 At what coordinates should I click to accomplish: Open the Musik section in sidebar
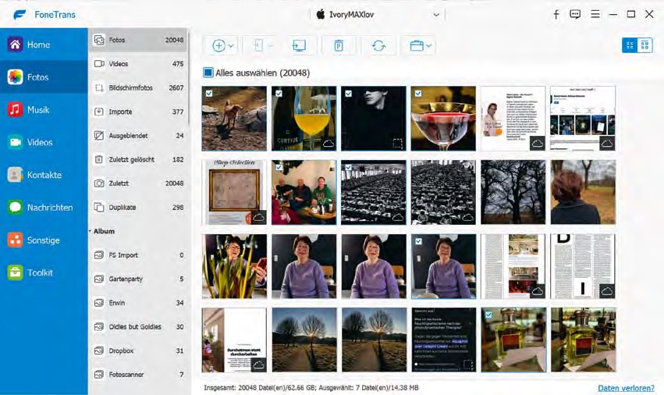point(39,110)
